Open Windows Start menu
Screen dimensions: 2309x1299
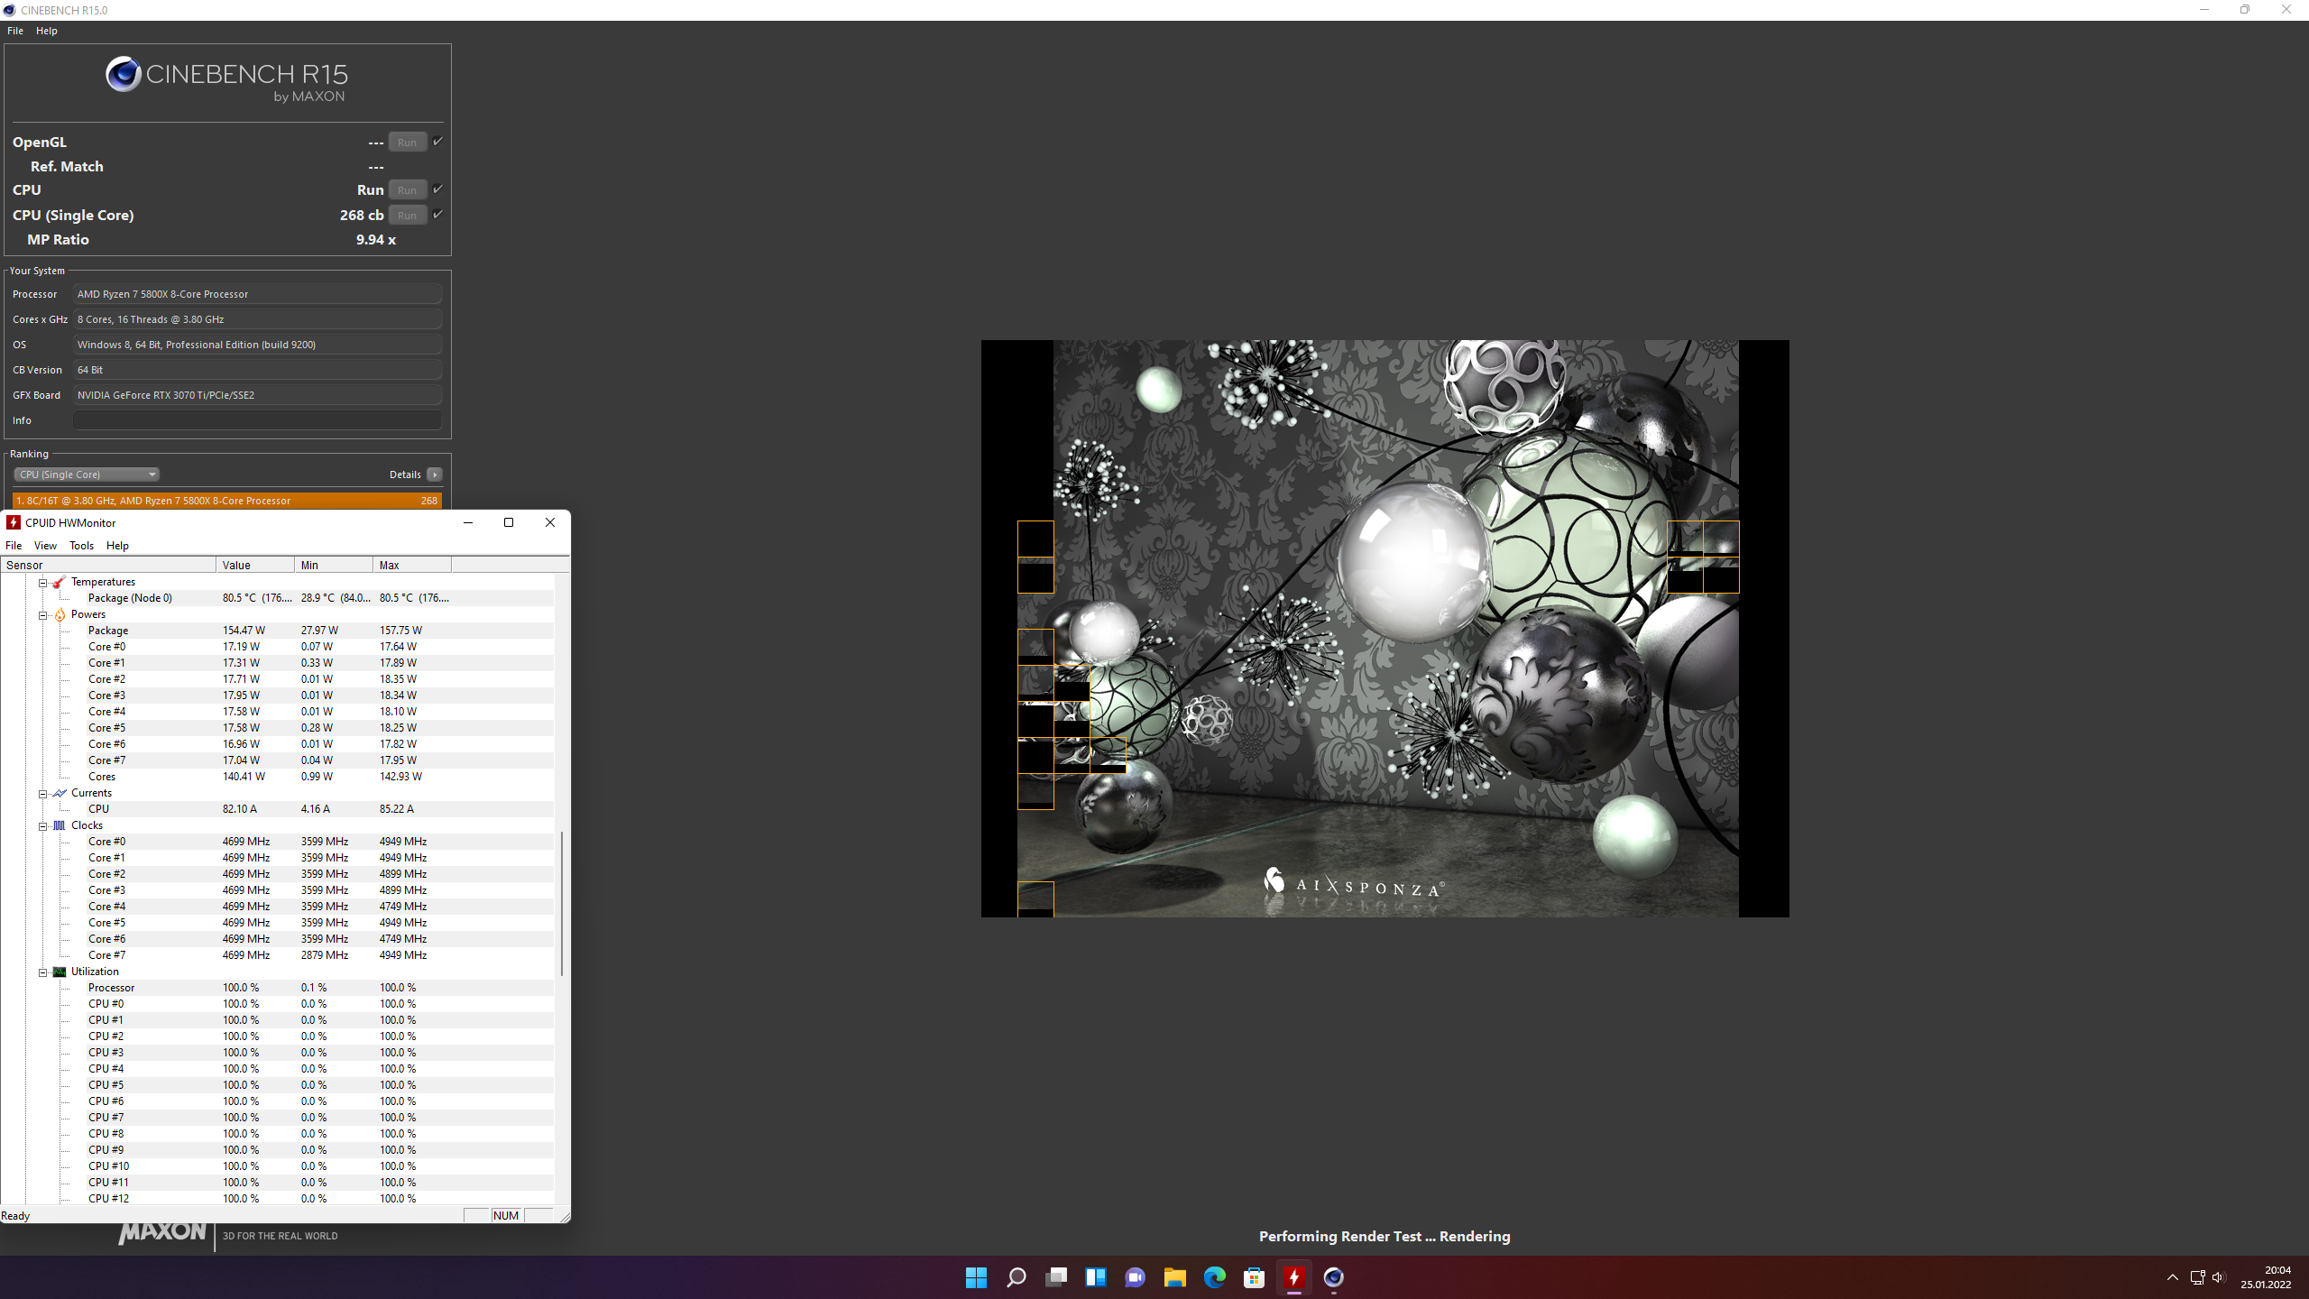pyautogui.click(x=976, y=1277)
